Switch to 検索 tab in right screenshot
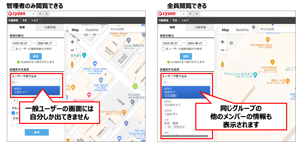Viewport: 296px width, 142px height. coord(172,27)
